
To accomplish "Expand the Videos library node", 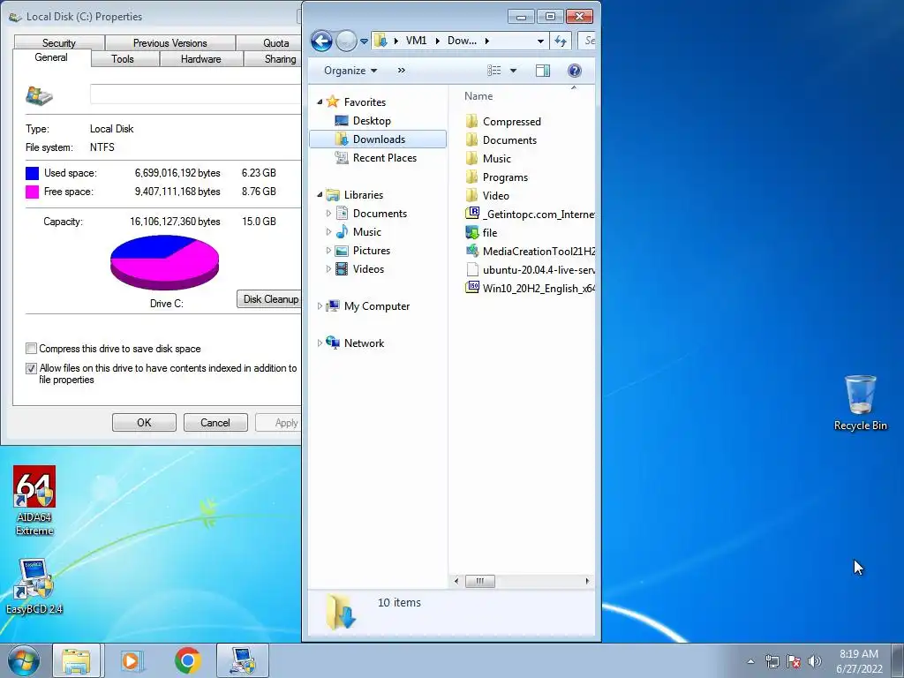I will (x=328, y=268).
